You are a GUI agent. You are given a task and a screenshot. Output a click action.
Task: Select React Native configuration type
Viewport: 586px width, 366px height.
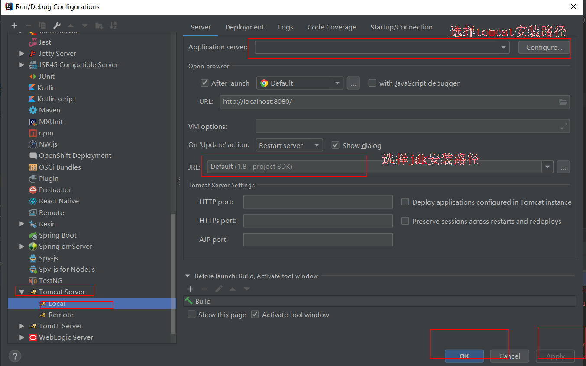pyautogui.click(x=59, y=201)
